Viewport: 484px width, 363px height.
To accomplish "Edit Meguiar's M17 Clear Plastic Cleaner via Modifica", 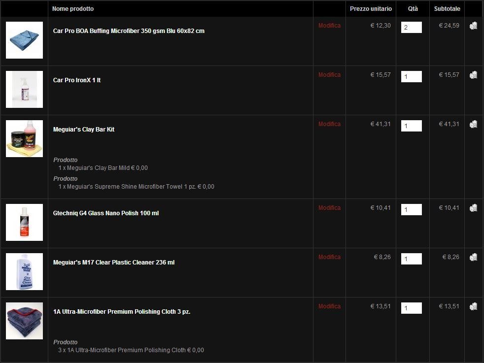I will tap(329, 257).
